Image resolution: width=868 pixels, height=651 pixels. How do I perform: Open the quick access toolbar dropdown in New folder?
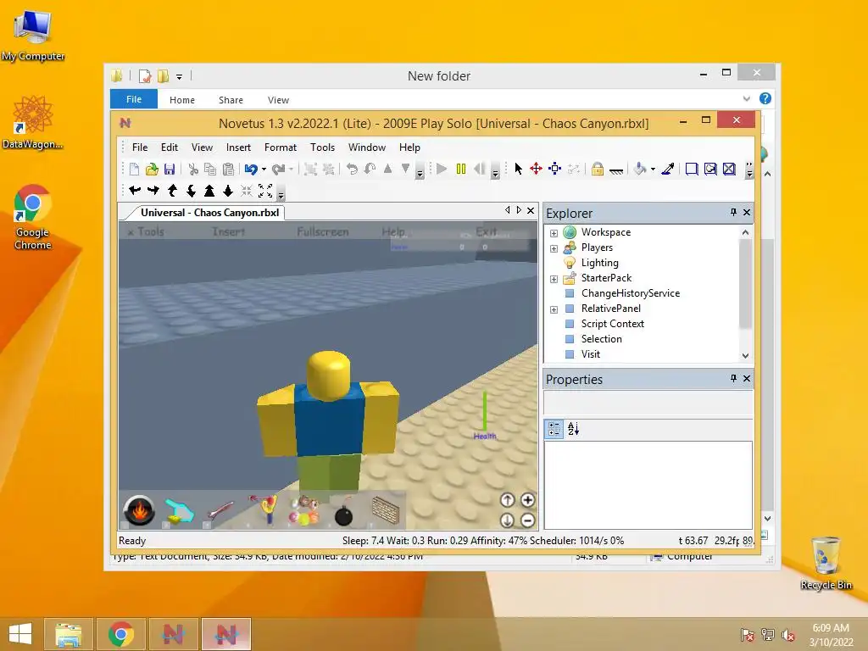point(180,77)
